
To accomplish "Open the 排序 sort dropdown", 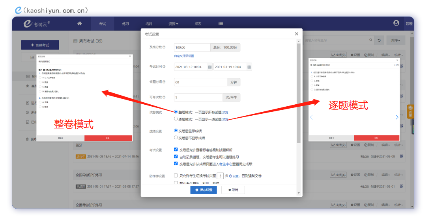I will pos(395,40).
